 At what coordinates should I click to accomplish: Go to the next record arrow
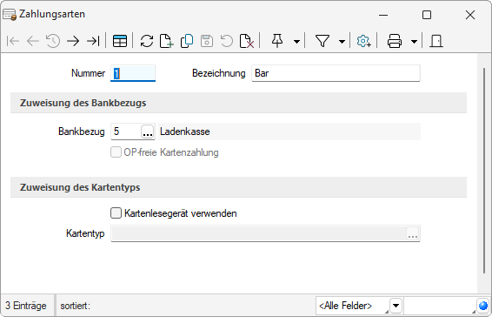[x=73, y=41]
